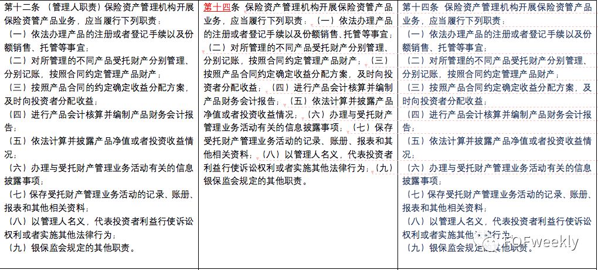The image size is (598, 270).
Task: Click the red underlined 第十四 text
Action: click(x=217, y=7)
